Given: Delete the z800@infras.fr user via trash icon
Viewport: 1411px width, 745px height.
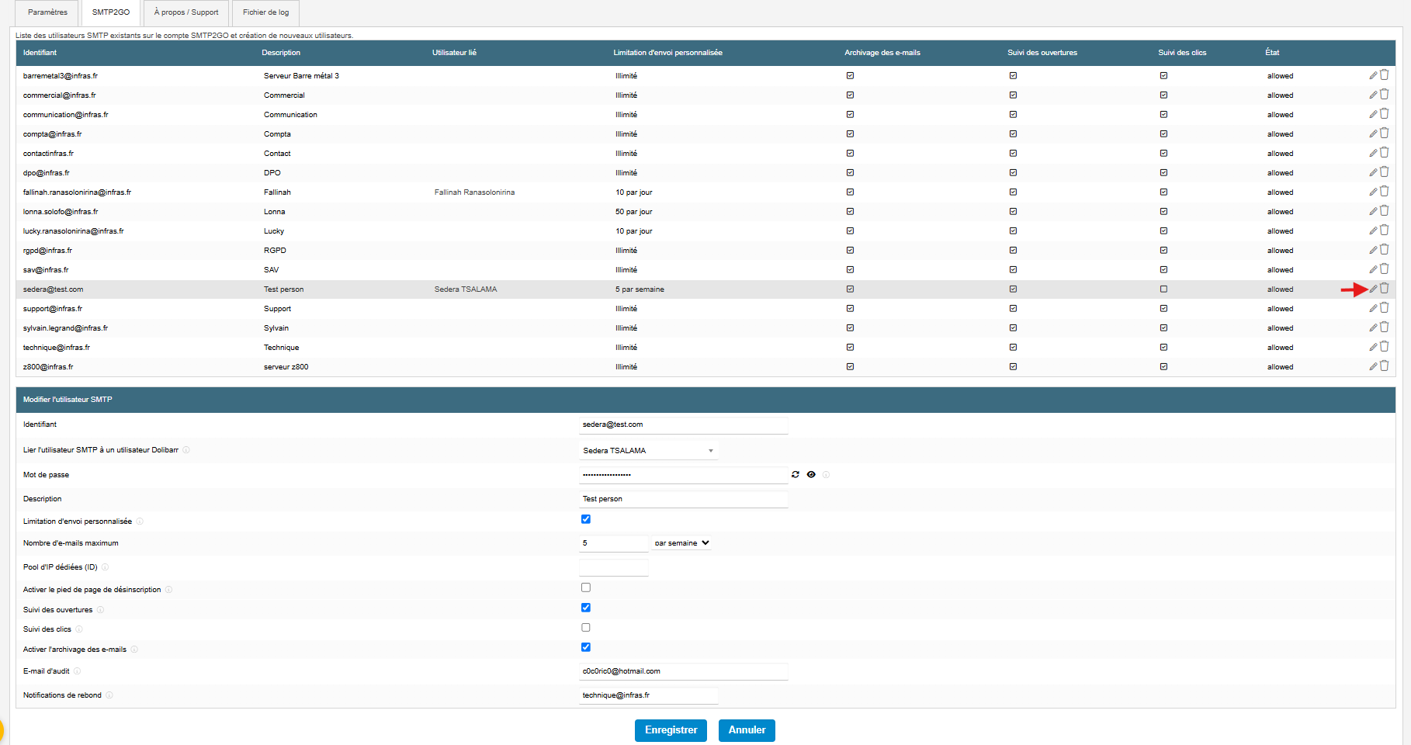Looking at the screenshot, I should pos(1384,366).
